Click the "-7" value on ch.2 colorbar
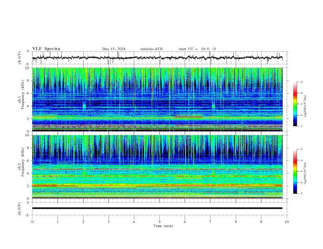 [301, 193]
